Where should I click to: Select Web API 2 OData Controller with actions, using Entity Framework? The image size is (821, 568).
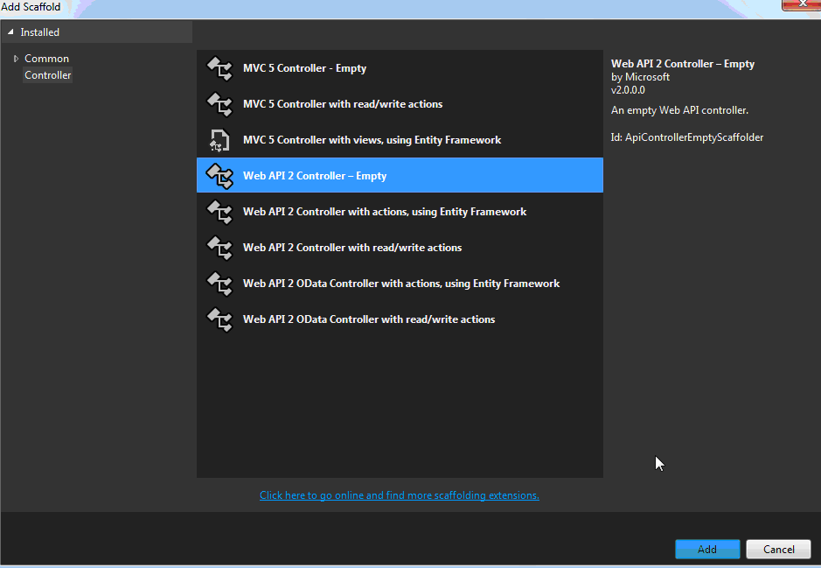(400, 284)
